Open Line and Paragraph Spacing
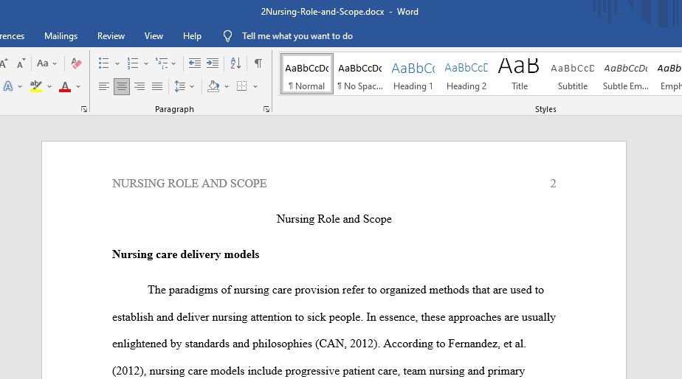 point(179,86)
